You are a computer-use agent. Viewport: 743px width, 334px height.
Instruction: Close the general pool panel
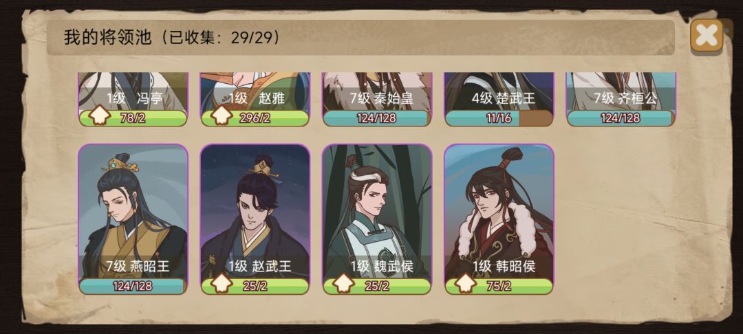point(706,36)
